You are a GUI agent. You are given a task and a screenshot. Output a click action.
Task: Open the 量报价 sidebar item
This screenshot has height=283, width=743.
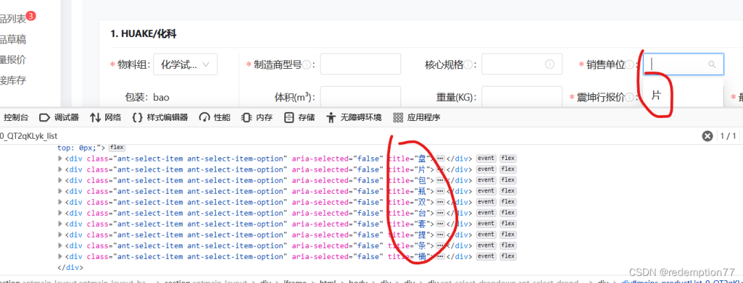13,60
